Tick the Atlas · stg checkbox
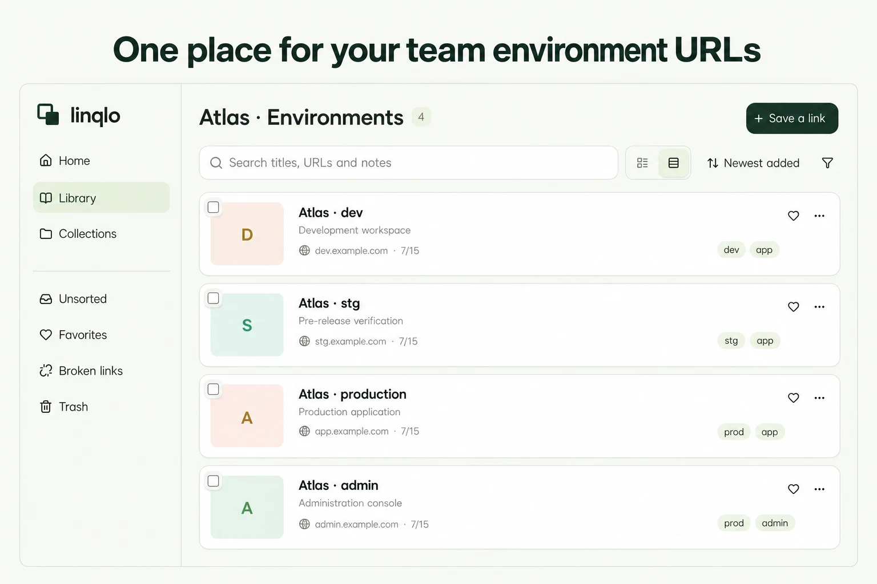The width and height of the screenshot is (877, 584). 214,298
